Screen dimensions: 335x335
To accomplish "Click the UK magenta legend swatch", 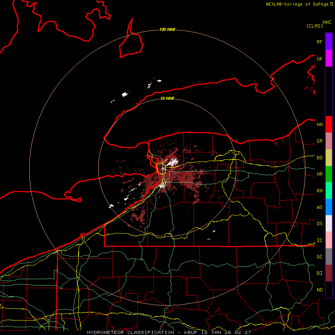I will (x=329, y=58).
